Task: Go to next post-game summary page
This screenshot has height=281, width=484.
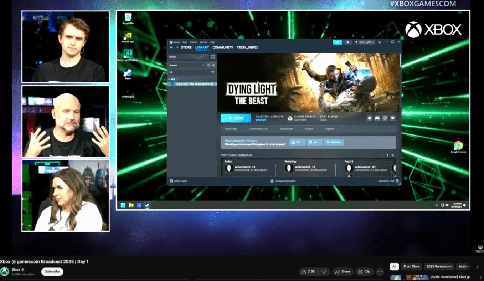Action: (387, 155)
